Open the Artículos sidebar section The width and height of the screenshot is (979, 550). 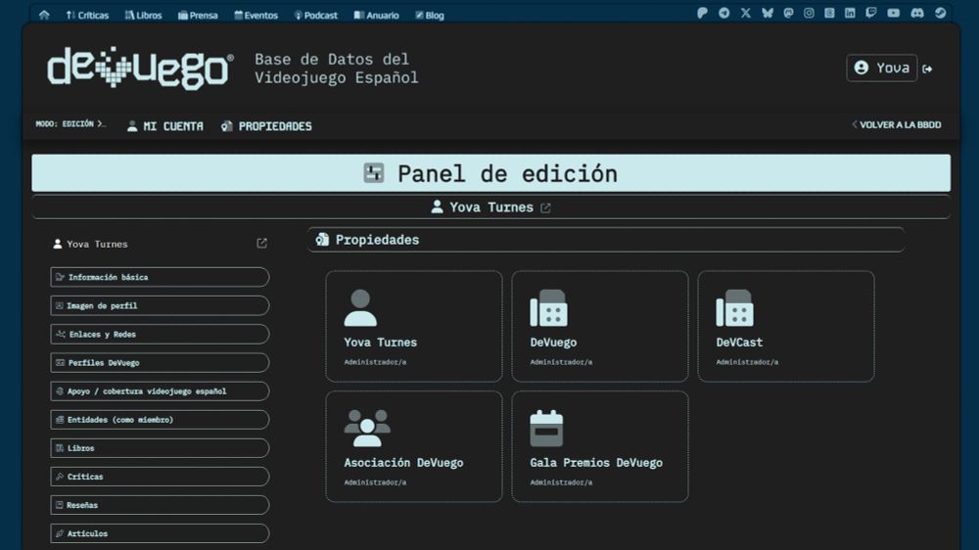click(160, 533)
